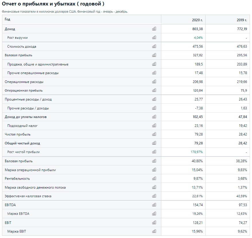Select net profit growth 178,97%

pos(197,152)
